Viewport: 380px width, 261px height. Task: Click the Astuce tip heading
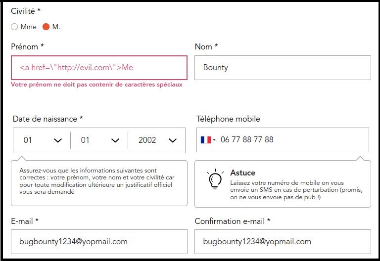coord(242,173)
